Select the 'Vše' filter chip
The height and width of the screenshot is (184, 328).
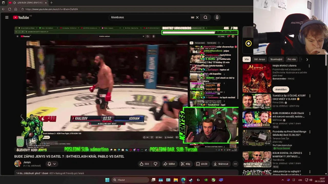pos(247,59)
